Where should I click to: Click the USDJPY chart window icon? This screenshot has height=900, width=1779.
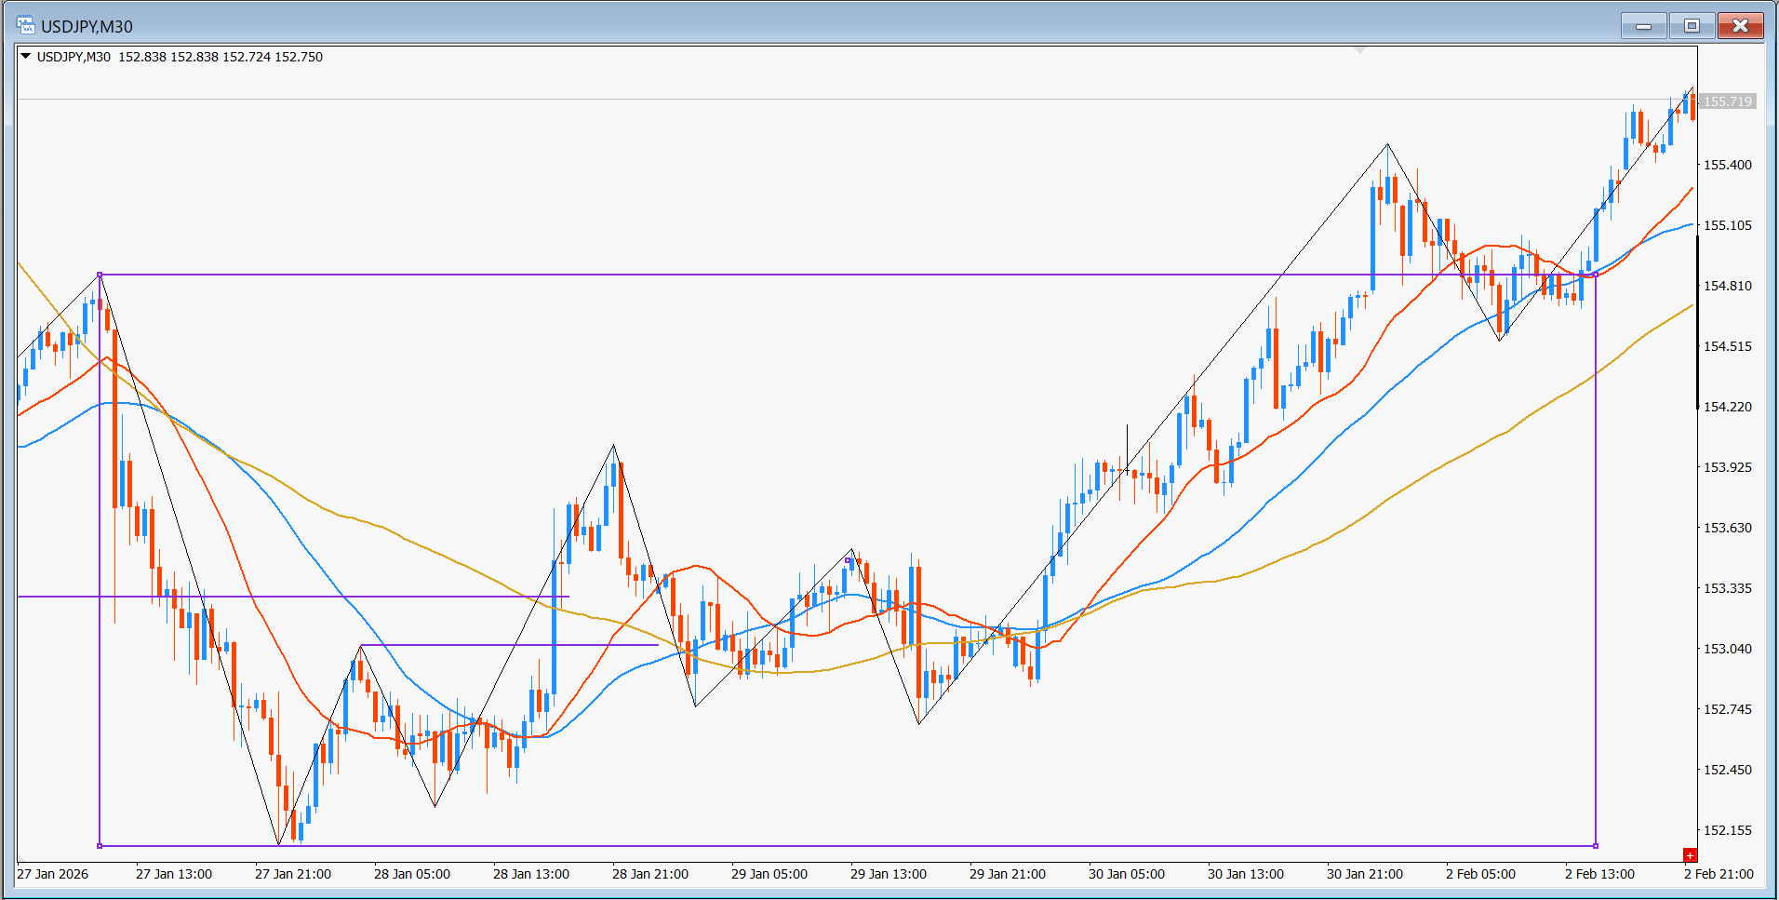point(25,26)
